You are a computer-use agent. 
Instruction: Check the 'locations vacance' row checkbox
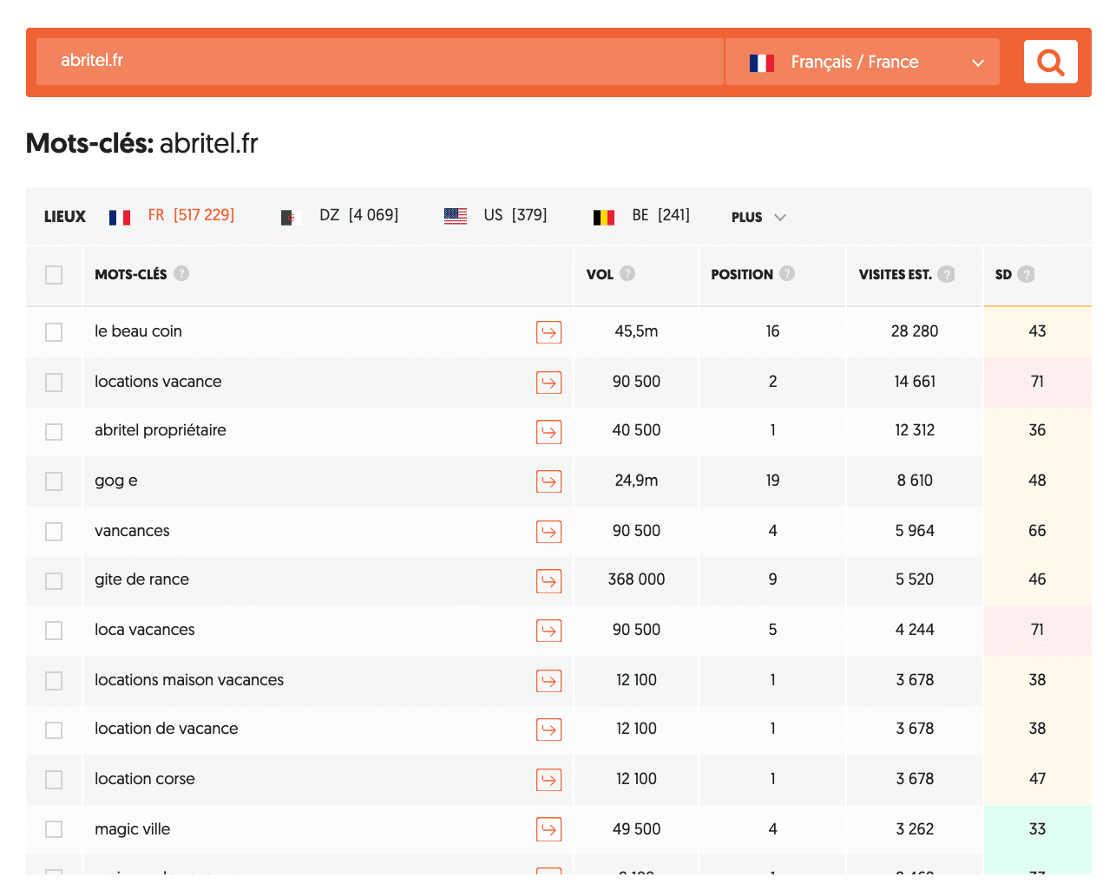(54, 383)
